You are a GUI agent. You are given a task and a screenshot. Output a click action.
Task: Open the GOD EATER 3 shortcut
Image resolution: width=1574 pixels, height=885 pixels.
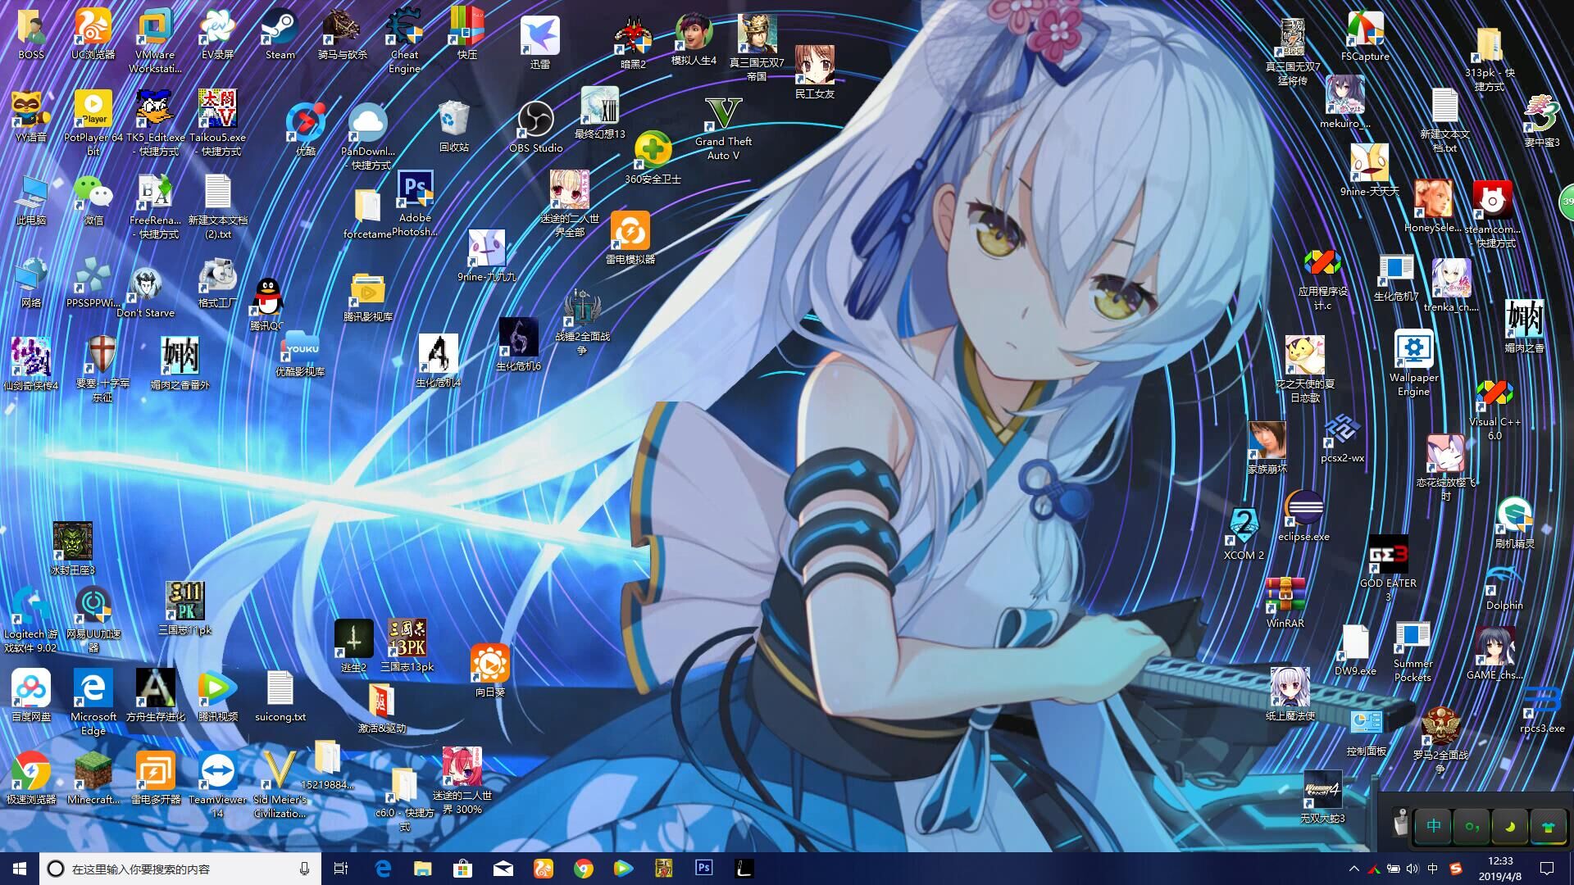[x=1388, y=568]
